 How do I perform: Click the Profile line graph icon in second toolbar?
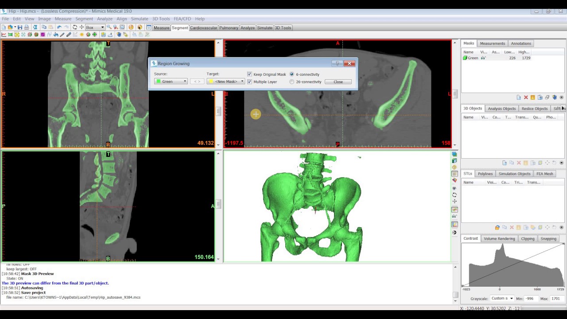[4, 35]
